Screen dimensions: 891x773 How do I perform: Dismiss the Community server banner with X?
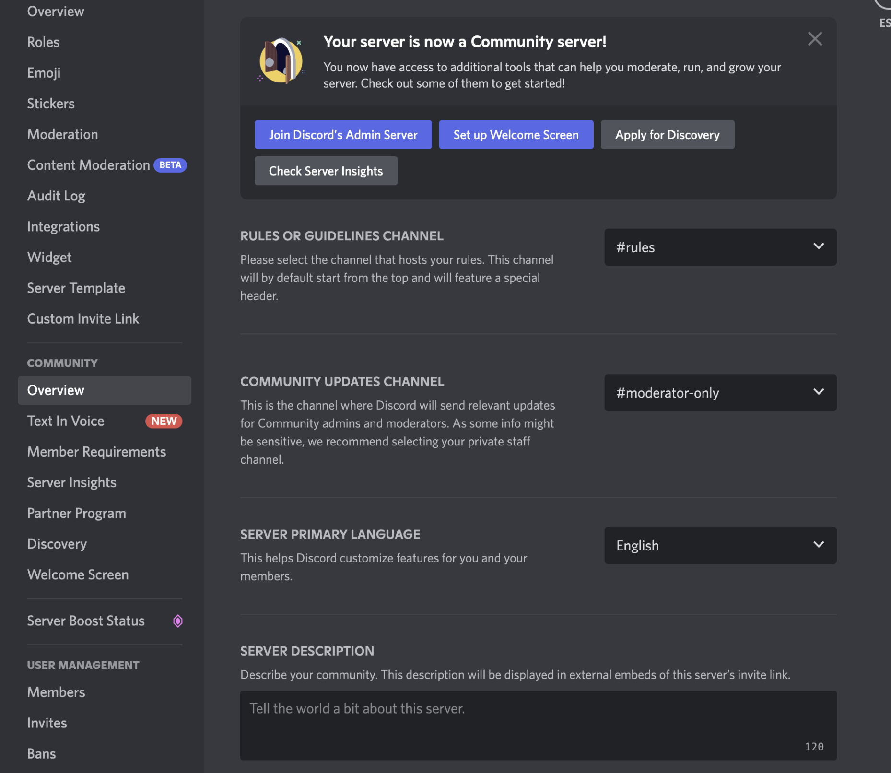coord(815,39)
